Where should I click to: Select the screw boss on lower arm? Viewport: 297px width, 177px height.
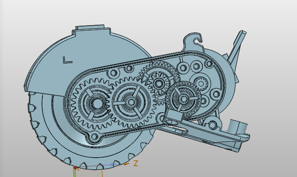click(213, 125)
